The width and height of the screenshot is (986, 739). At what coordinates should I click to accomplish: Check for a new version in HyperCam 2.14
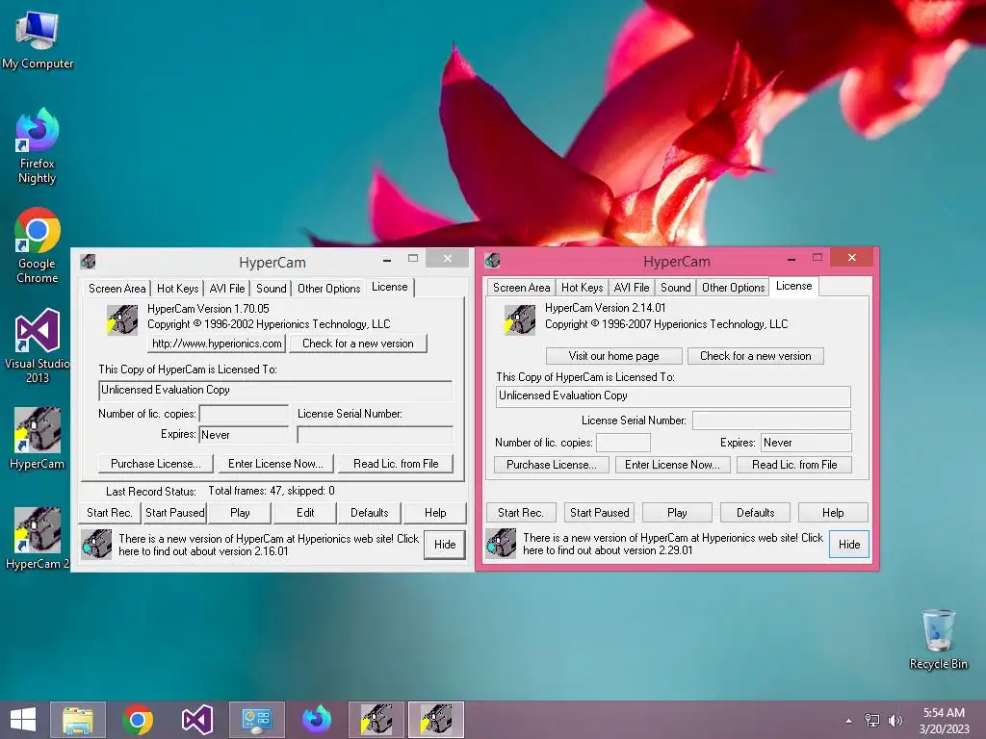(755, 356)
